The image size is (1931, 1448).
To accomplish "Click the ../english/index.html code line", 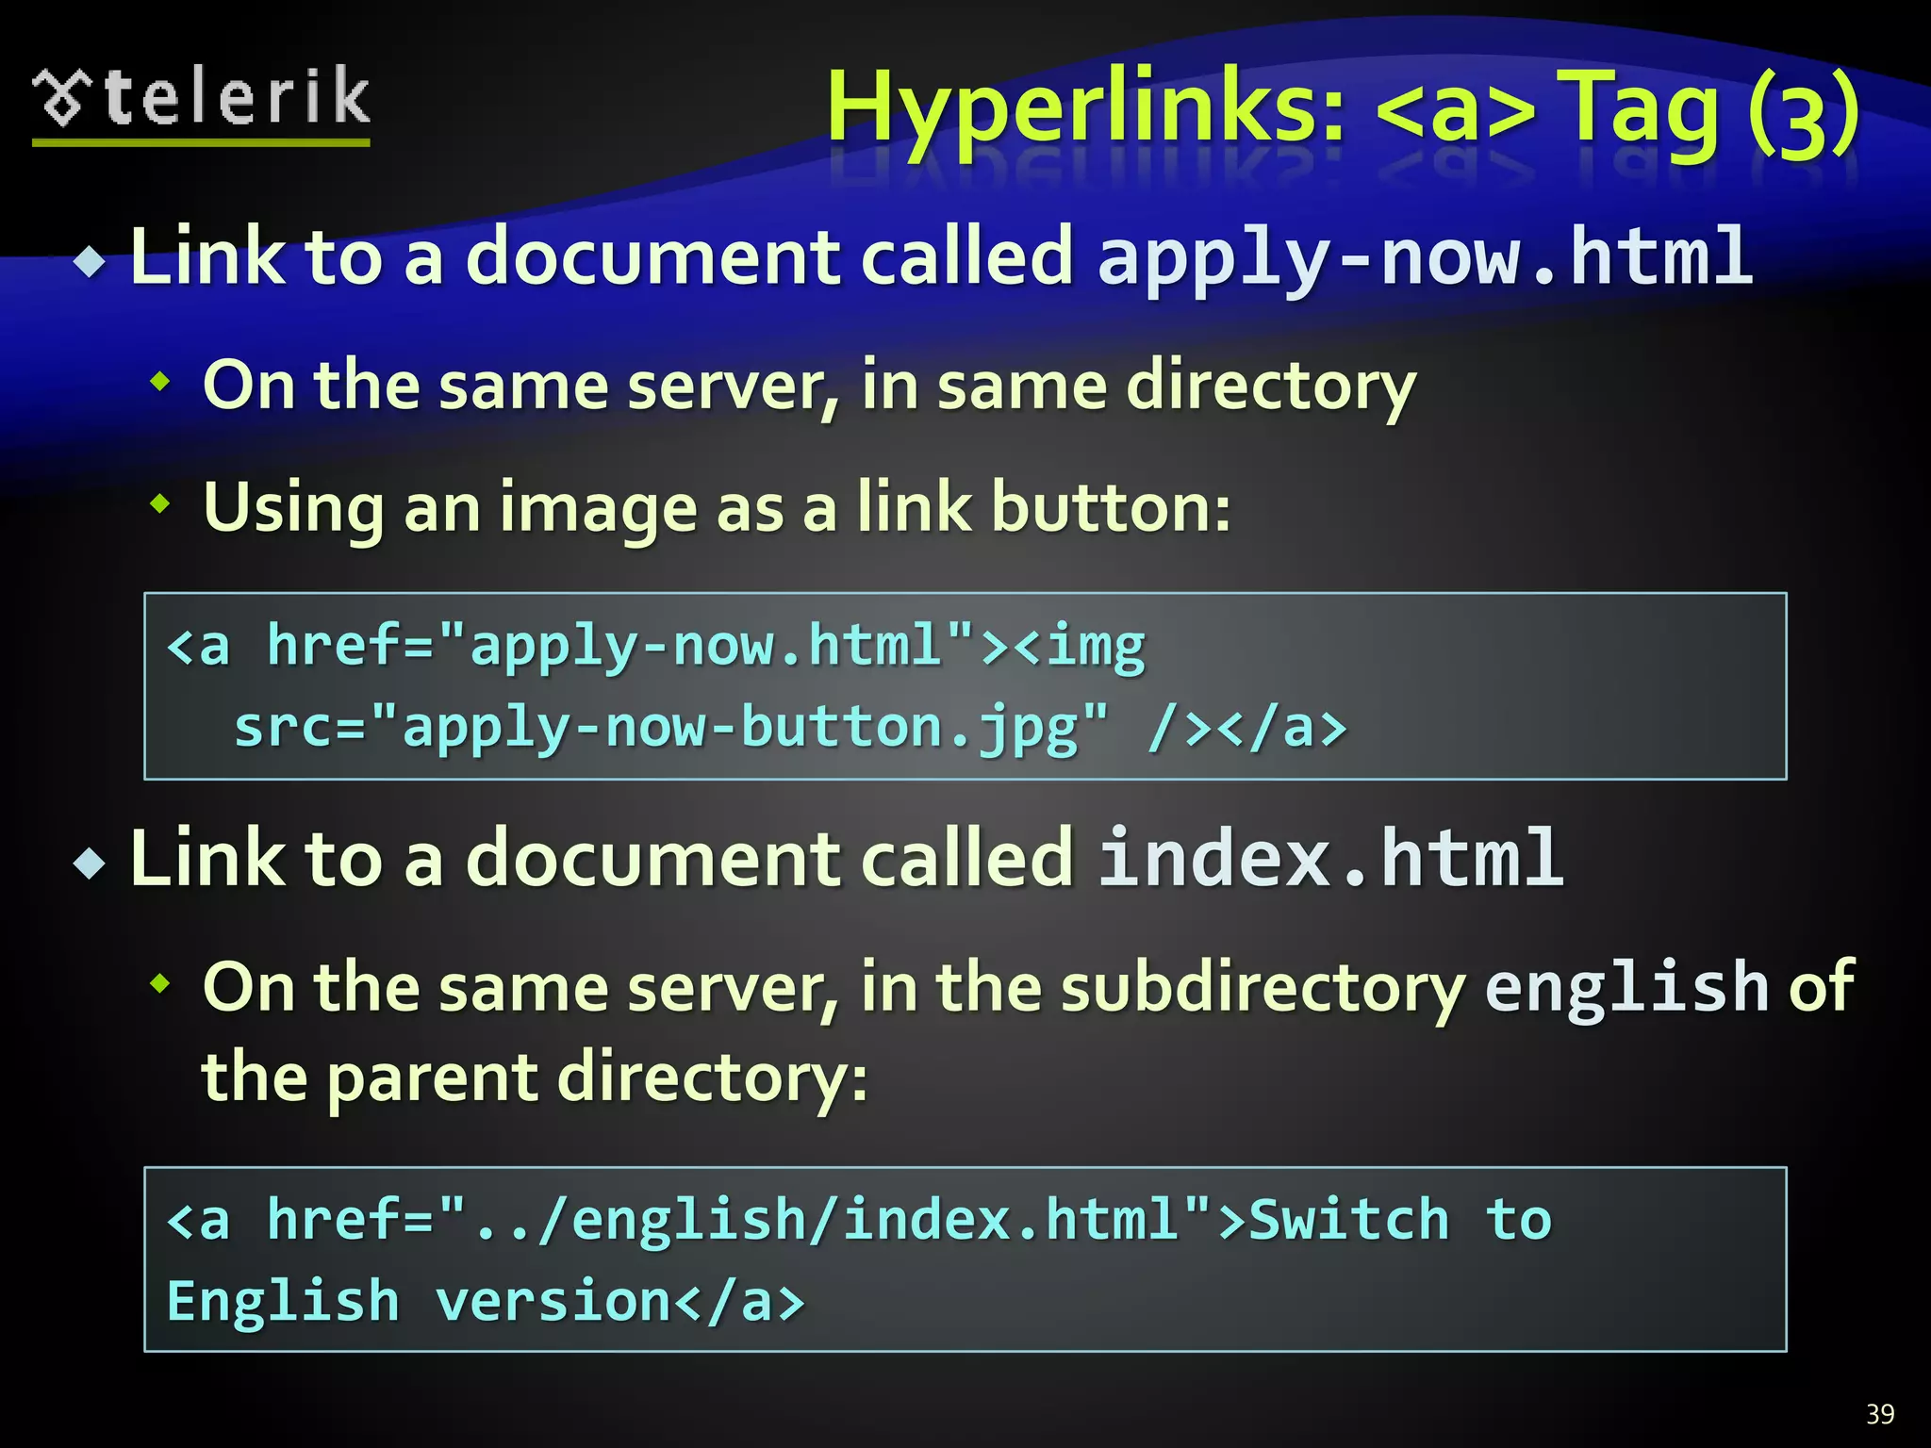I will pyautogui.click(x=858, y=1219).
